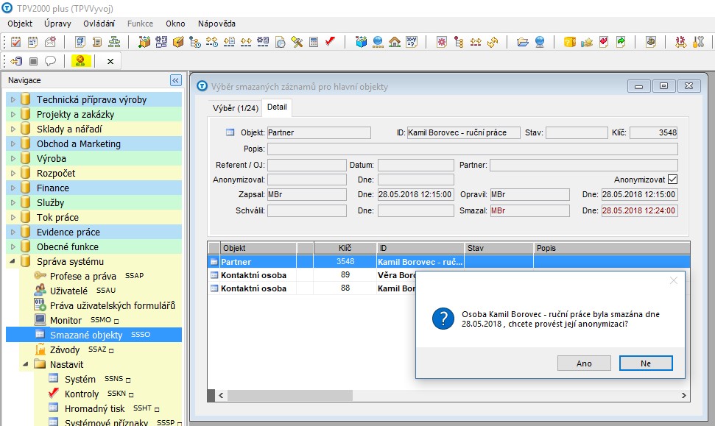This screenshot has width=715, height=426.
Task: Click the globe on stand icon
Action: [540, 43]
